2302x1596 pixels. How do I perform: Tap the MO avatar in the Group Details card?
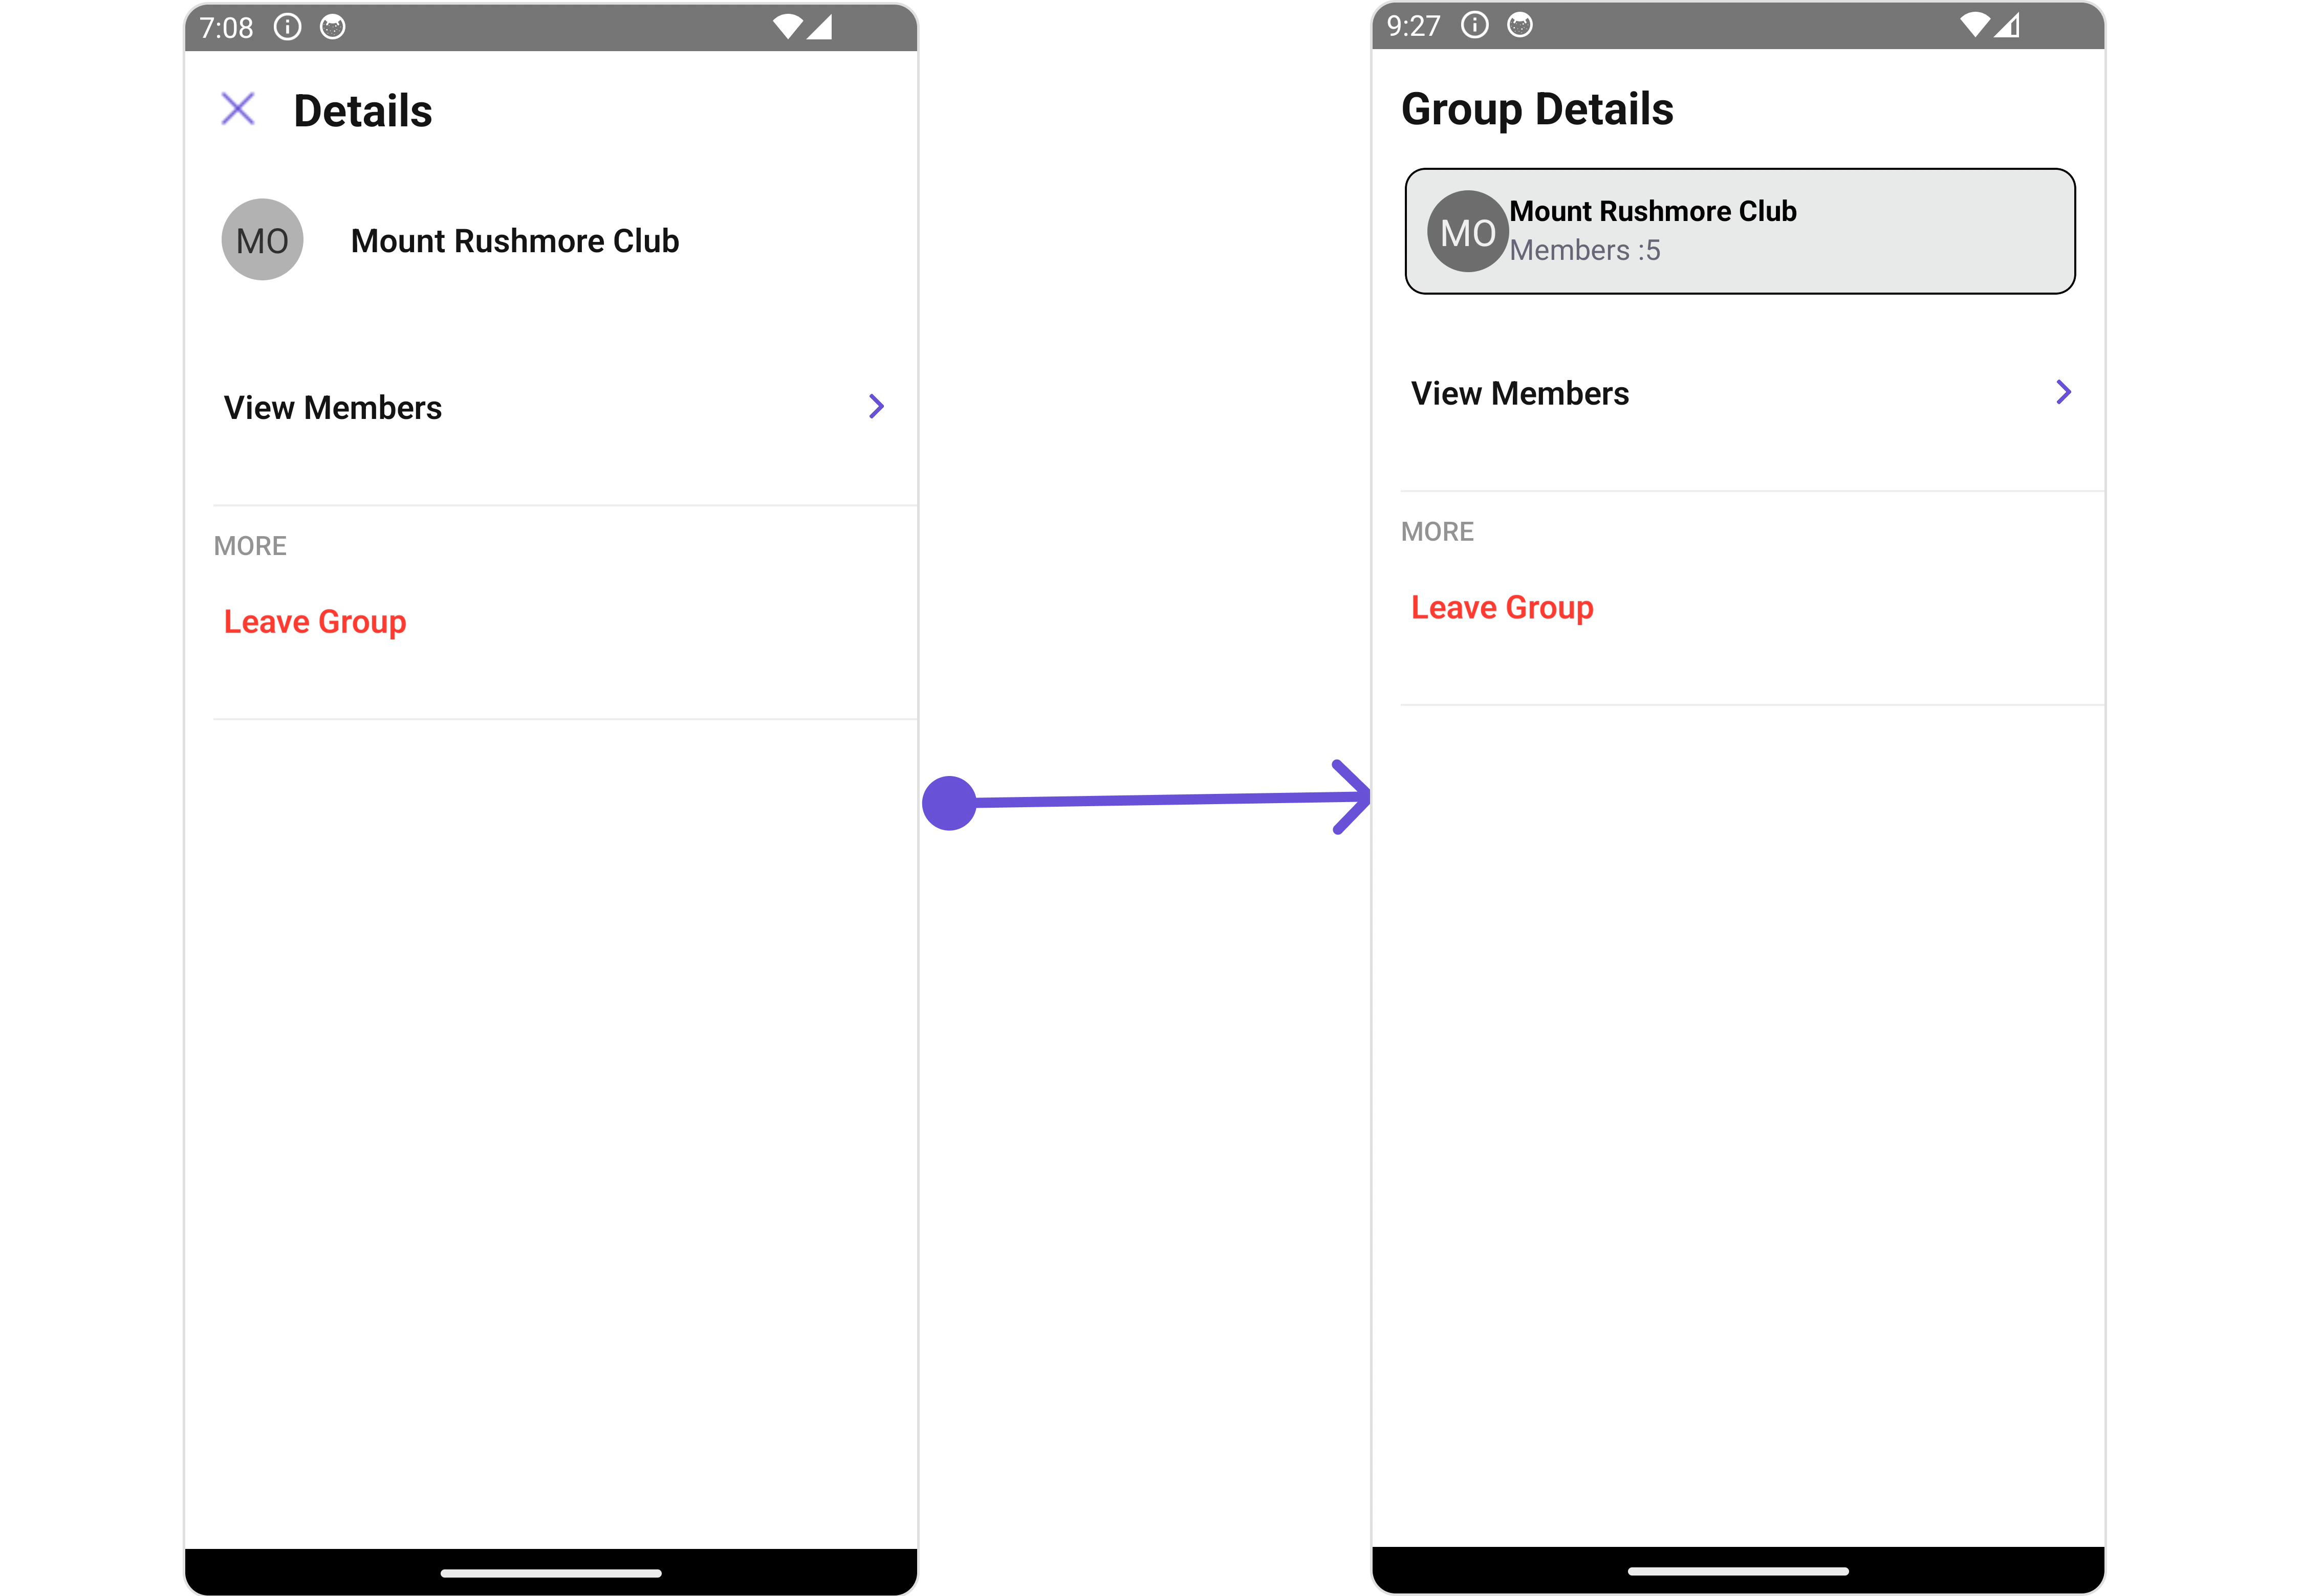[x=1468, y=231]
